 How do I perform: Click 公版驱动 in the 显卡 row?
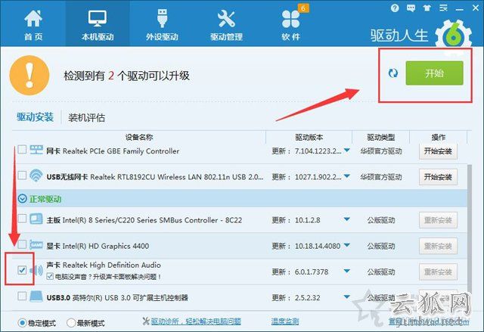(381, 247)
